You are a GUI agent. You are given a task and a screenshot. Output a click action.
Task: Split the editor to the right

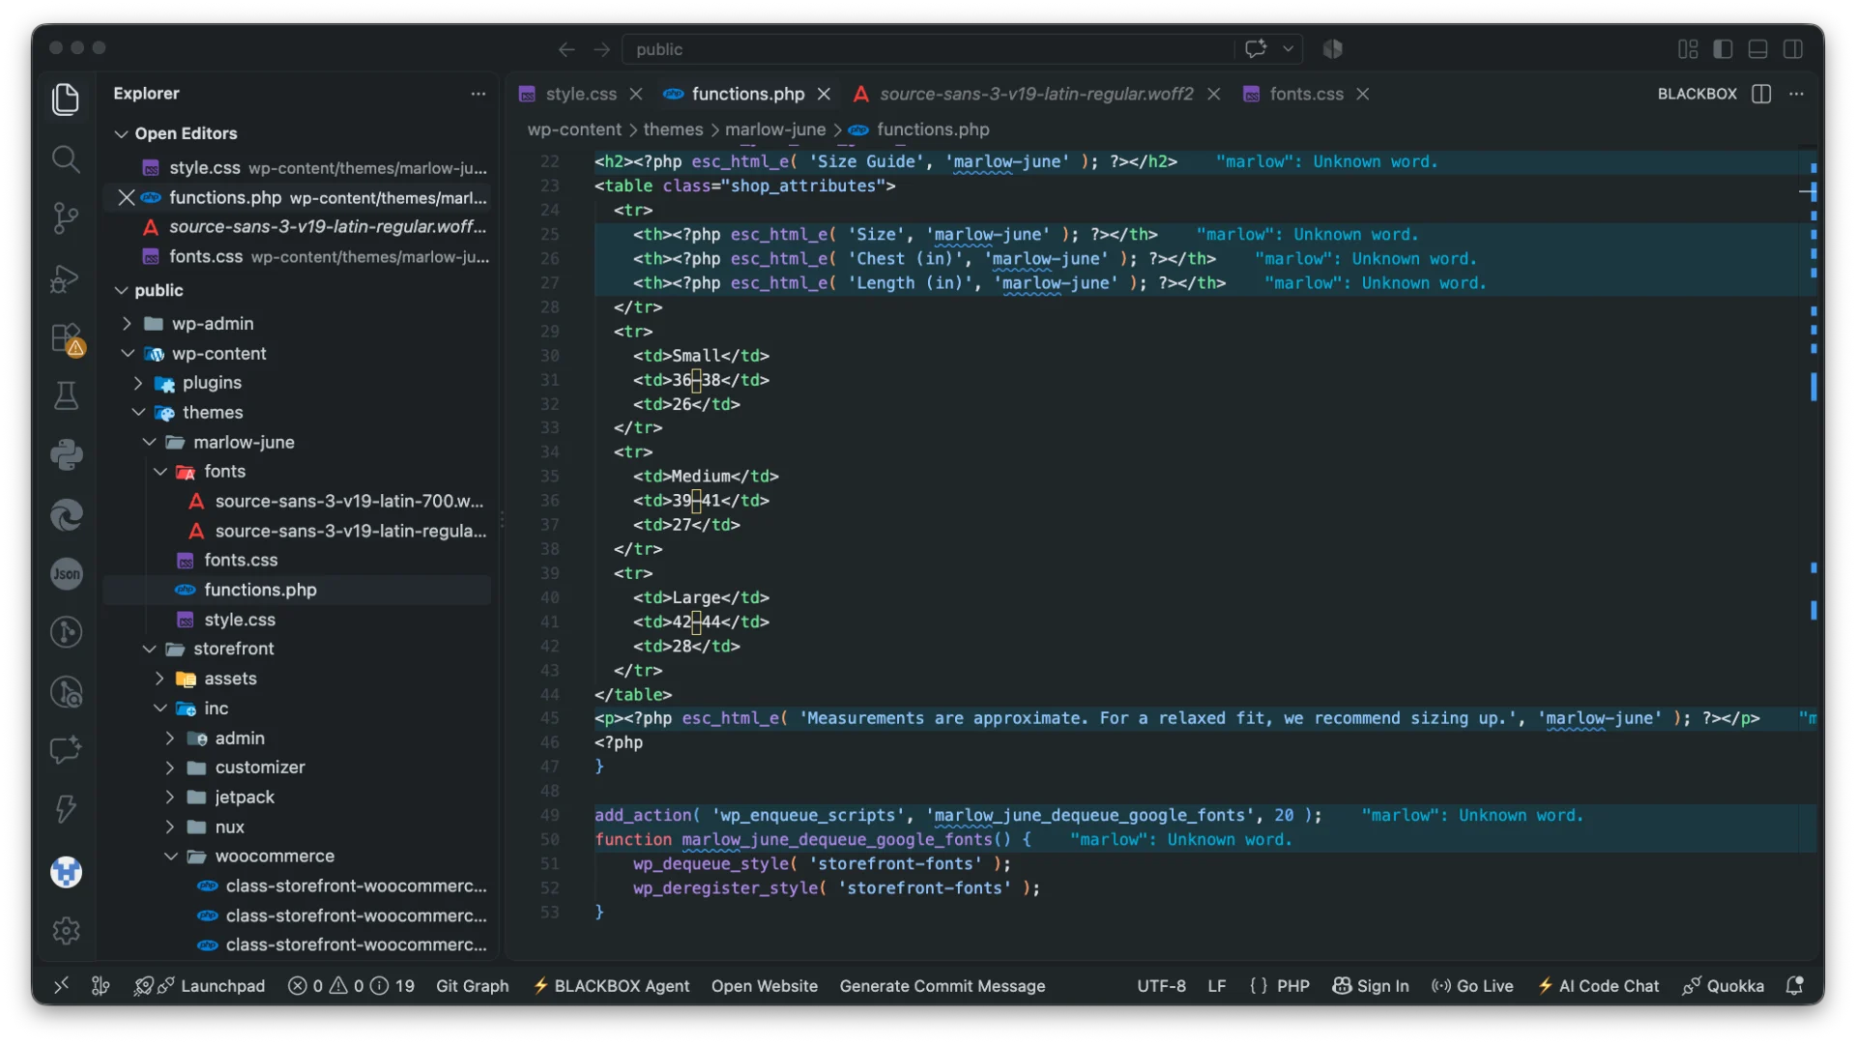[1761, 94]
